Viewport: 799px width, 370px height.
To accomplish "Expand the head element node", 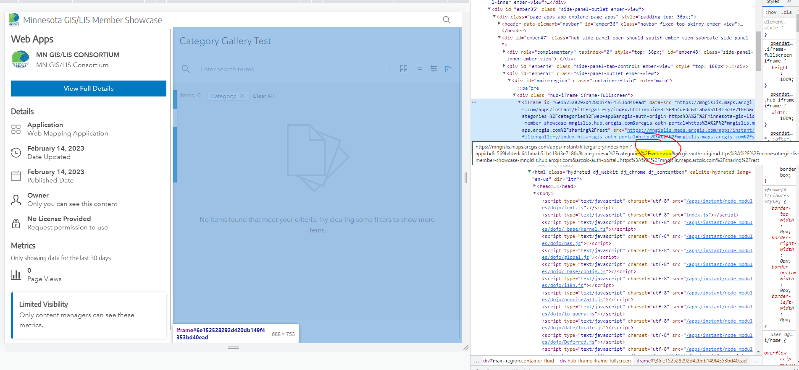I will pos(534,186).
